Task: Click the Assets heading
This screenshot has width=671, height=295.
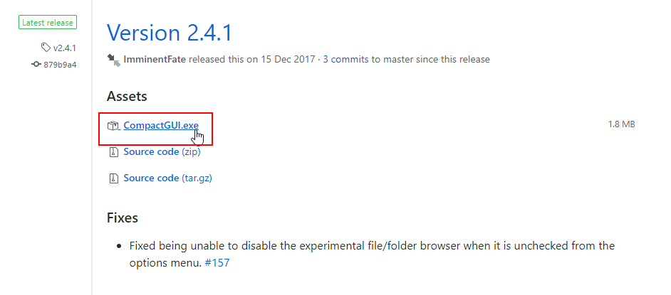Action: point(127,96)
